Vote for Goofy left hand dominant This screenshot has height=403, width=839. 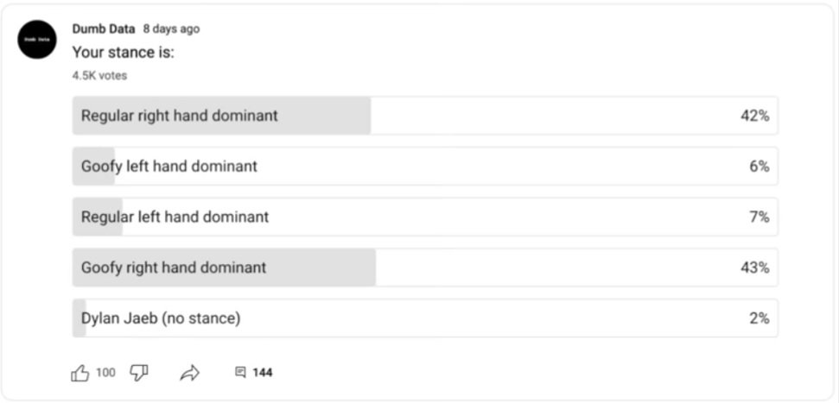(425, 167)
